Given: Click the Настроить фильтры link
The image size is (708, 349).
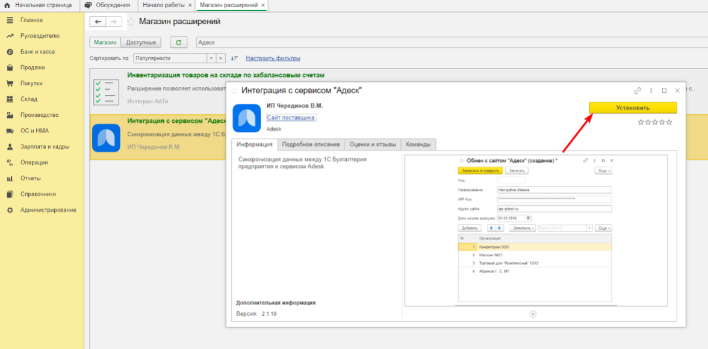Looking at the screenshot, I should tap(273, 58).
